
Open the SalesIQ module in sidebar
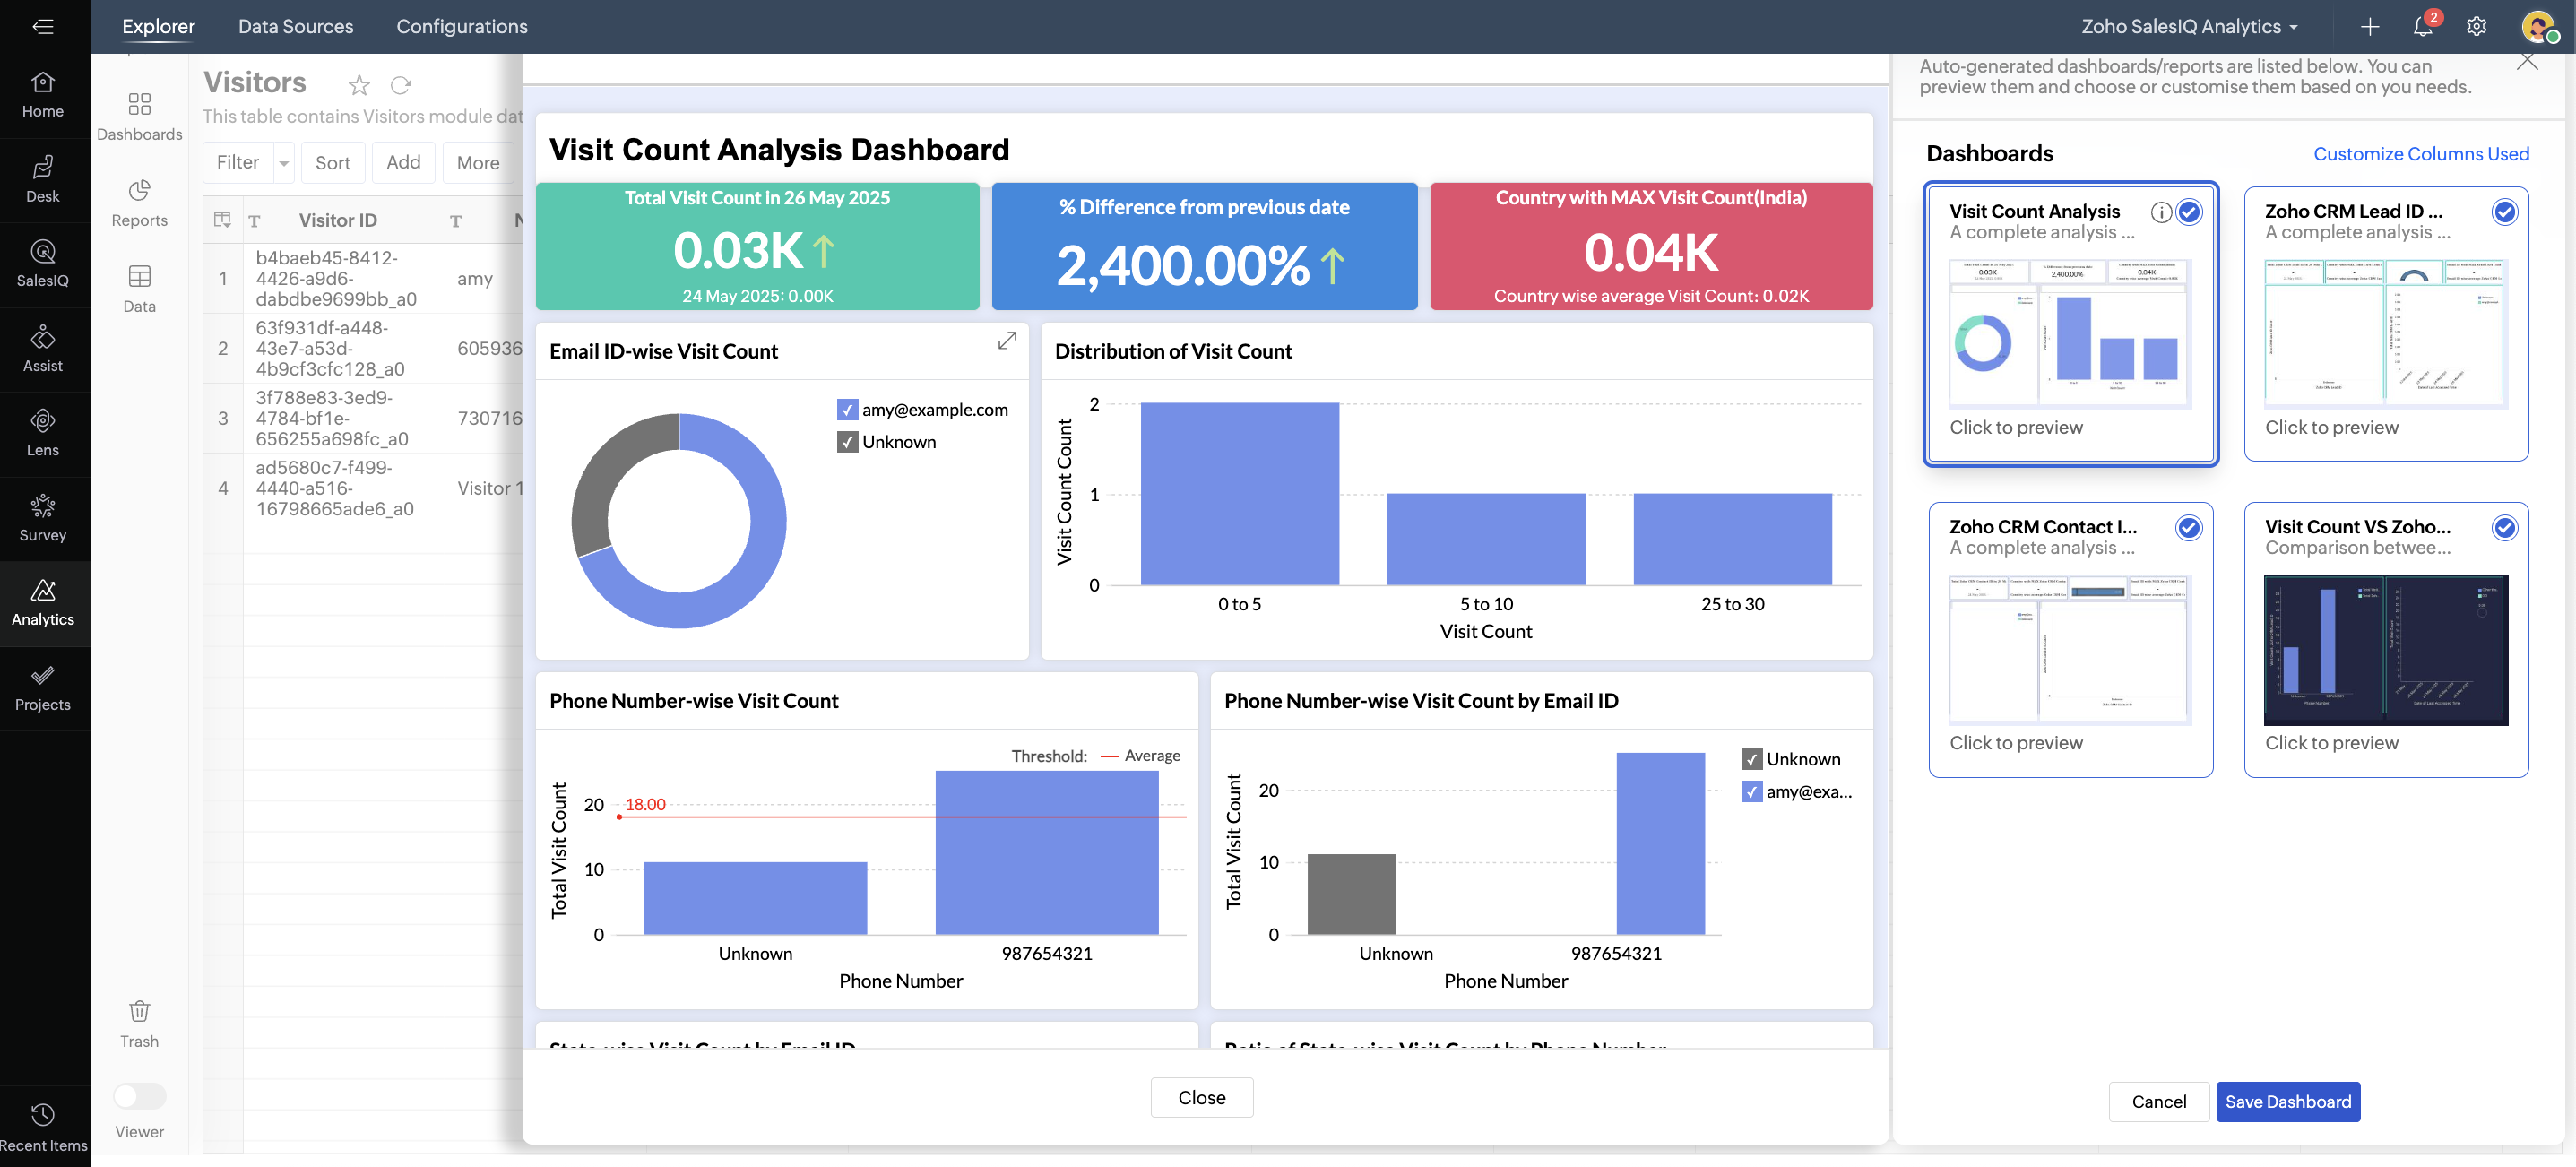pyautogui.click(x=42, y=263)
